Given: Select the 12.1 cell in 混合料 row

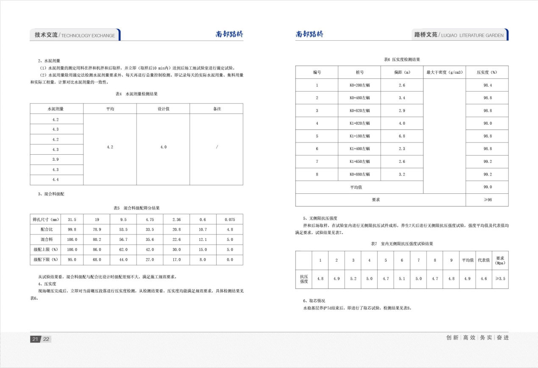Looking at the screenshot, I should pyautogui.click(x=203, y=240).
